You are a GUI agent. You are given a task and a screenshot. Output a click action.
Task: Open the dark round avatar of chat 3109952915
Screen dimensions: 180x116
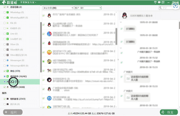[x=49, y=80]
